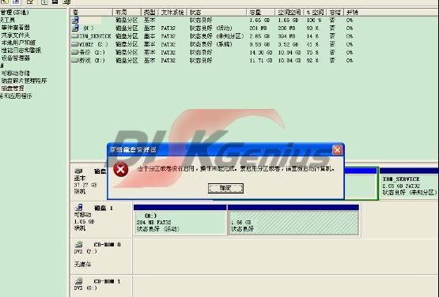Select the first unnamed 1.65 GB volume icon
439x297 pixels.
[x=75, y=20]
